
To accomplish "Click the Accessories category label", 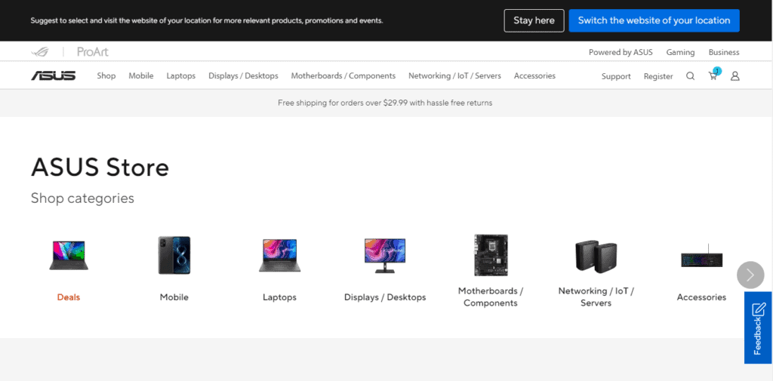I will pos(701,297).
